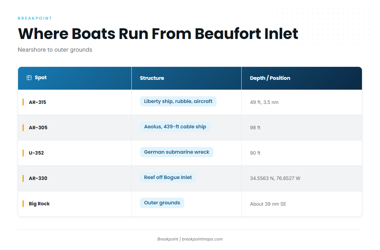Select the U-352 spot name

pos(36,153)
